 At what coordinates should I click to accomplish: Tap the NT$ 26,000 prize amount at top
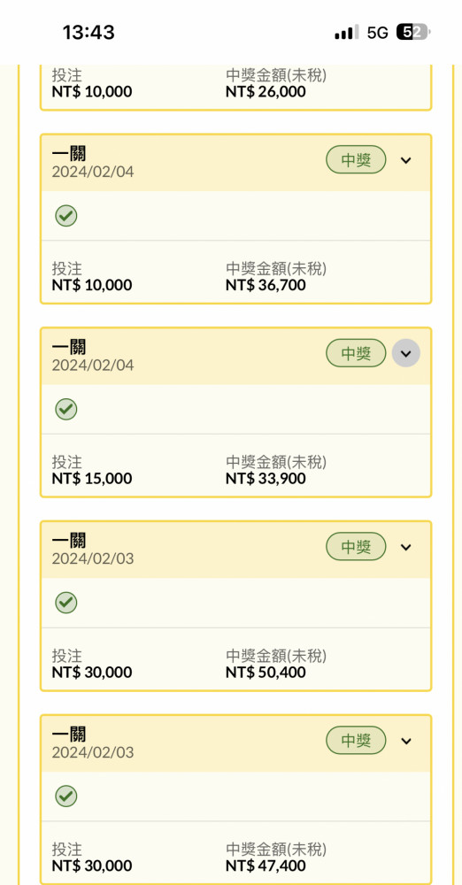pos(266,91)
